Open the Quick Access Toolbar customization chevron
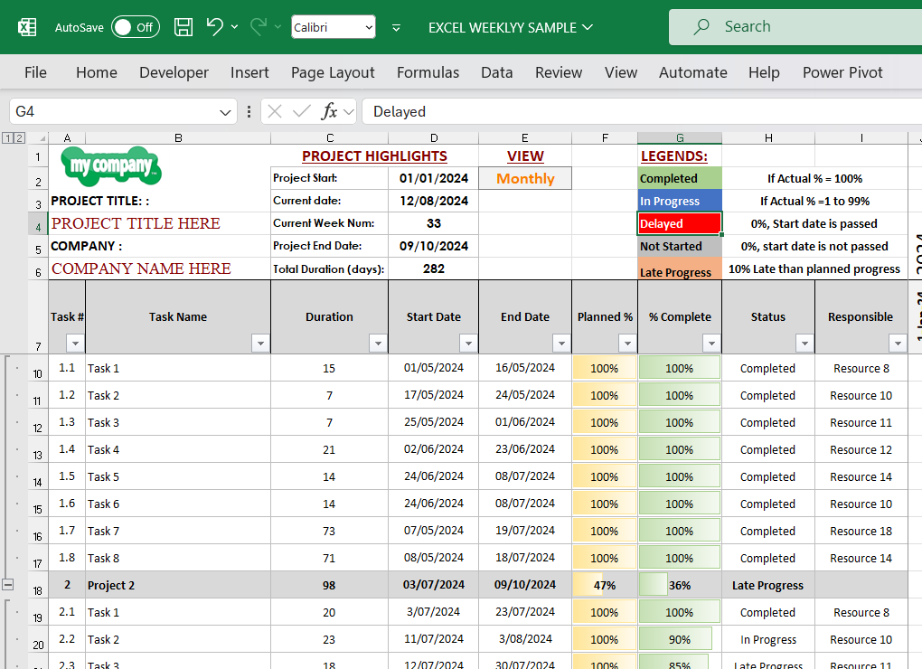Screen dimensions: 922x669 click(x=396, y=28)
